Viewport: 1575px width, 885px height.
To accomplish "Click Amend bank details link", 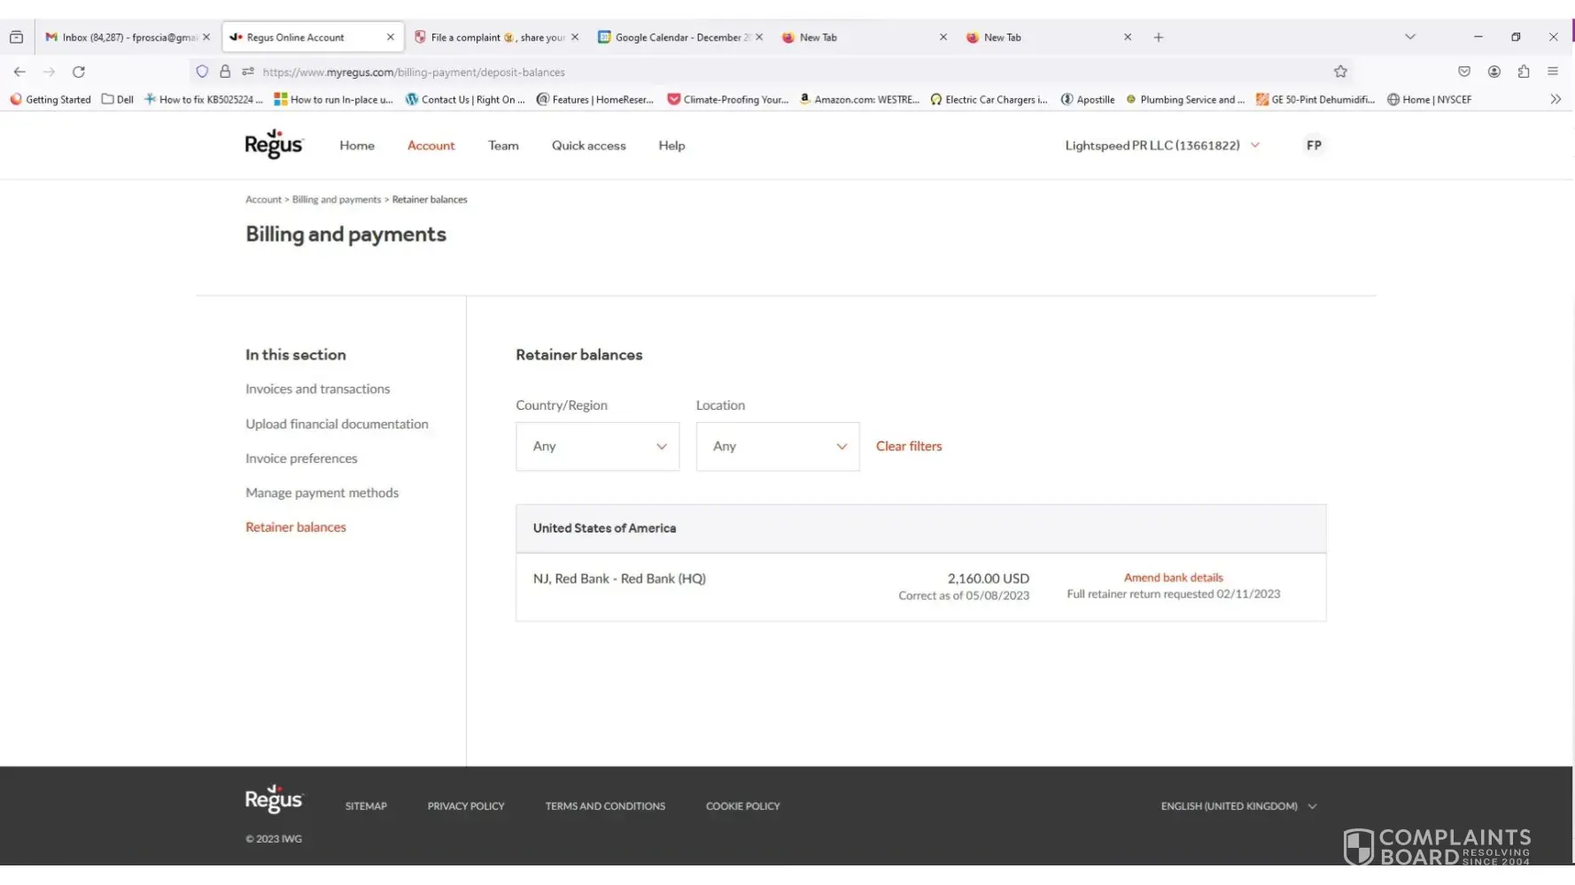I will click(1172, 578).
